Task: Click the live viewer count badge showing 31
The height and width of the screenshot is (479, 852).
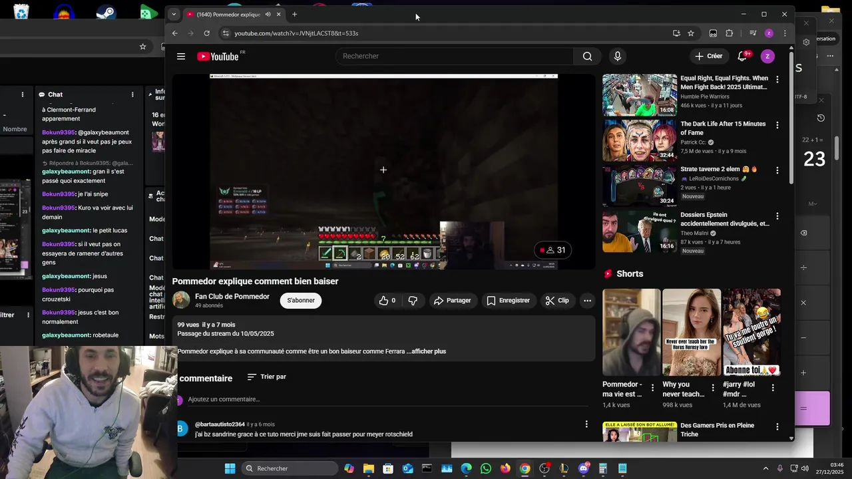Action: click(553, 250)
